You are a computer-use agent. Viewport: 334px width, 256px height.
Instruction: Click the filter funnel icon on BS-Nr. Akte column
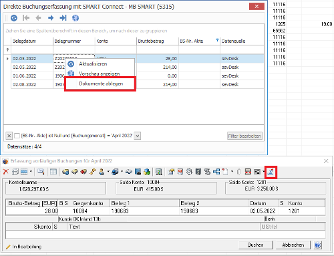click(x=217, y=40)
